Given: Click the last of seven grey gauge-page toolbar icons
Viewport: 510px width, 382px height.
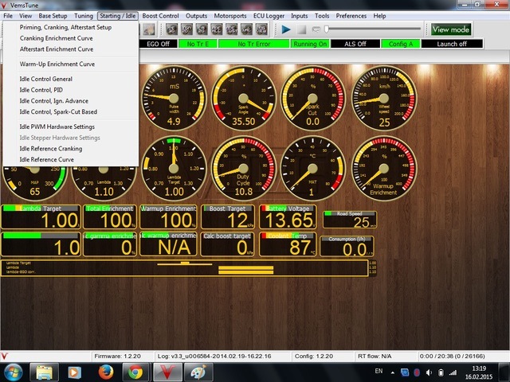Looking at the screenshot, I should [261, 29].
